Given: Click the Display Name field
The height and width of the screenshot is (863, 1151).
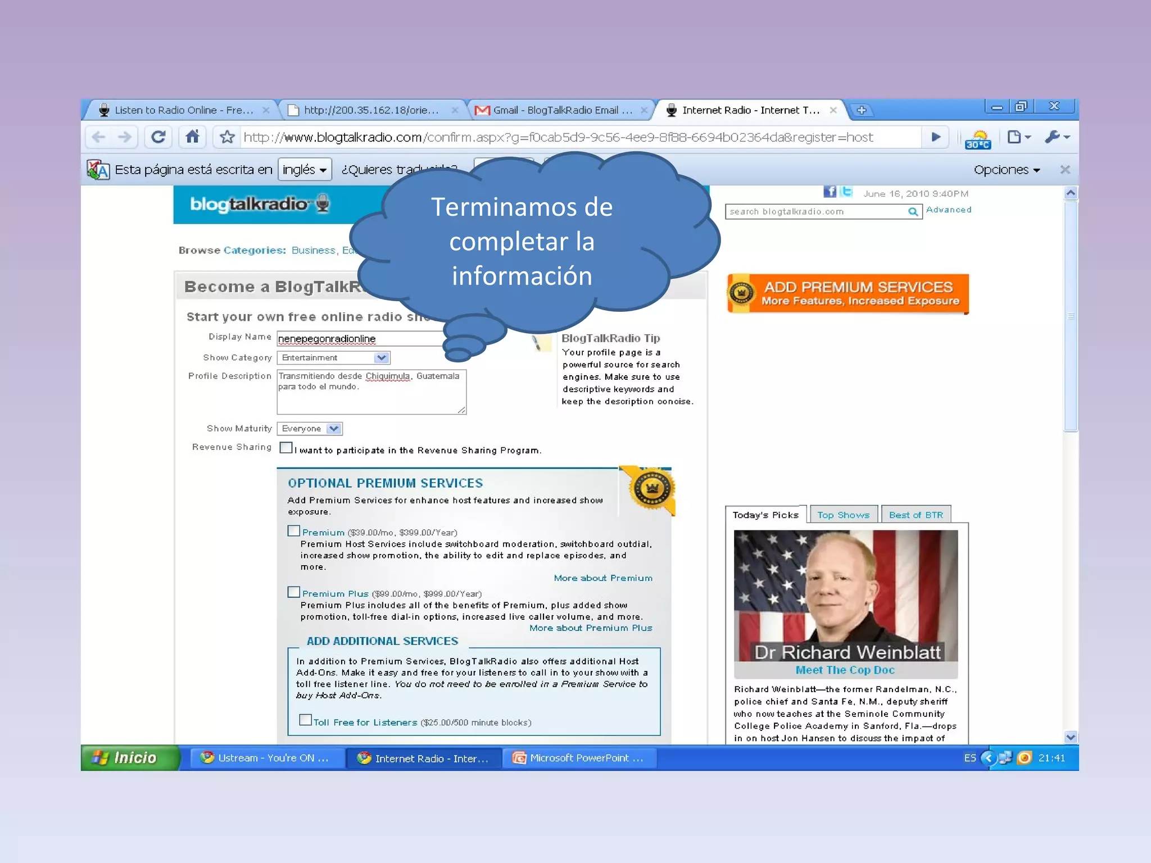Looking at the screenshot, I should tap(362, 338).
